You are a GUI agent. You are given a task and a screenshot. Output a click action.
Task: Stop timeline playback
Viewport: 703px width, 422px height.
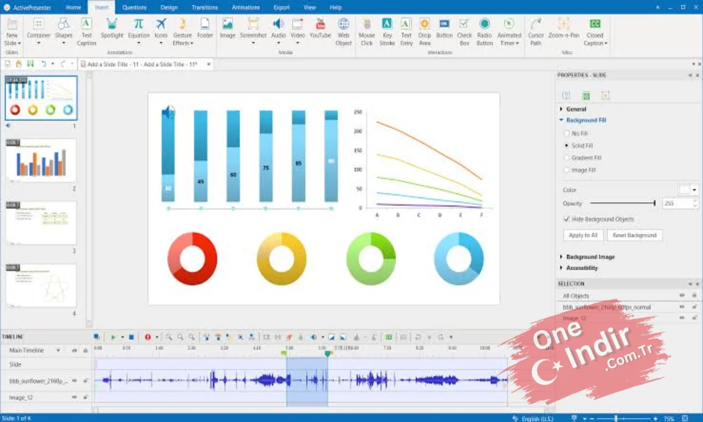131,337
